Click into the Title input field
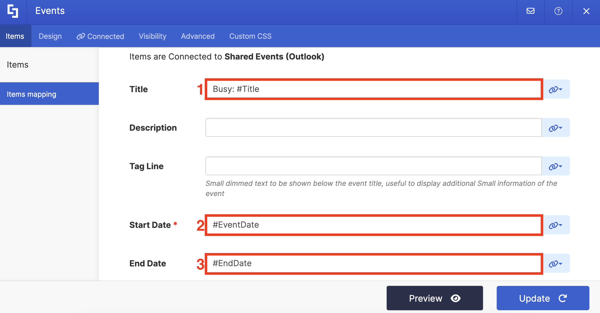 373,89
